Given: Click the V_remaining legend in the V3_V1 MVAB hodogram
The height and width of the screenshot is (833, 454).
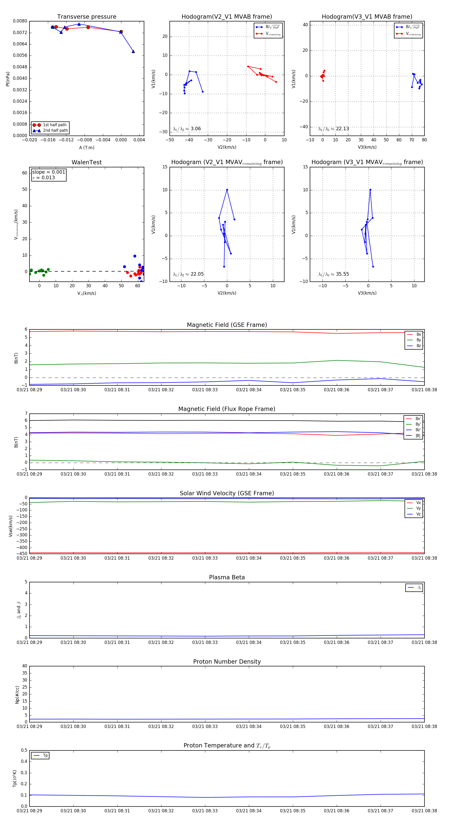Looking at the screenshot, I should pos(408,34).
